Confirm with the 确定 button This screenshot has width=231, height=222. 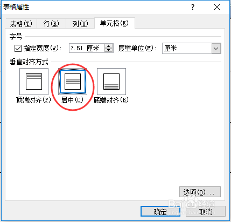pos(160,211)
